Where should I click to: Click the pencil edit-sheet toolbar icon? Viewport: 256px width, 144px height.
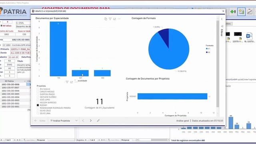(250, 12)
